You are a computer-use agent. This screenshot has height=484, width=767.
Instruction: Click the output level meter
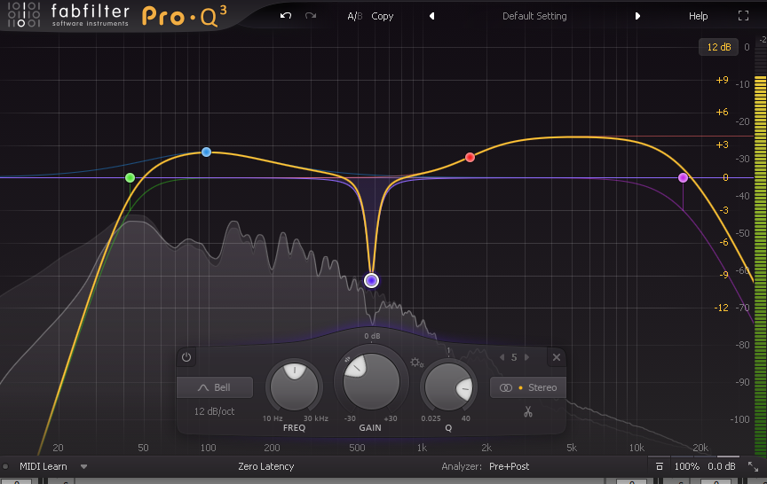760,266
